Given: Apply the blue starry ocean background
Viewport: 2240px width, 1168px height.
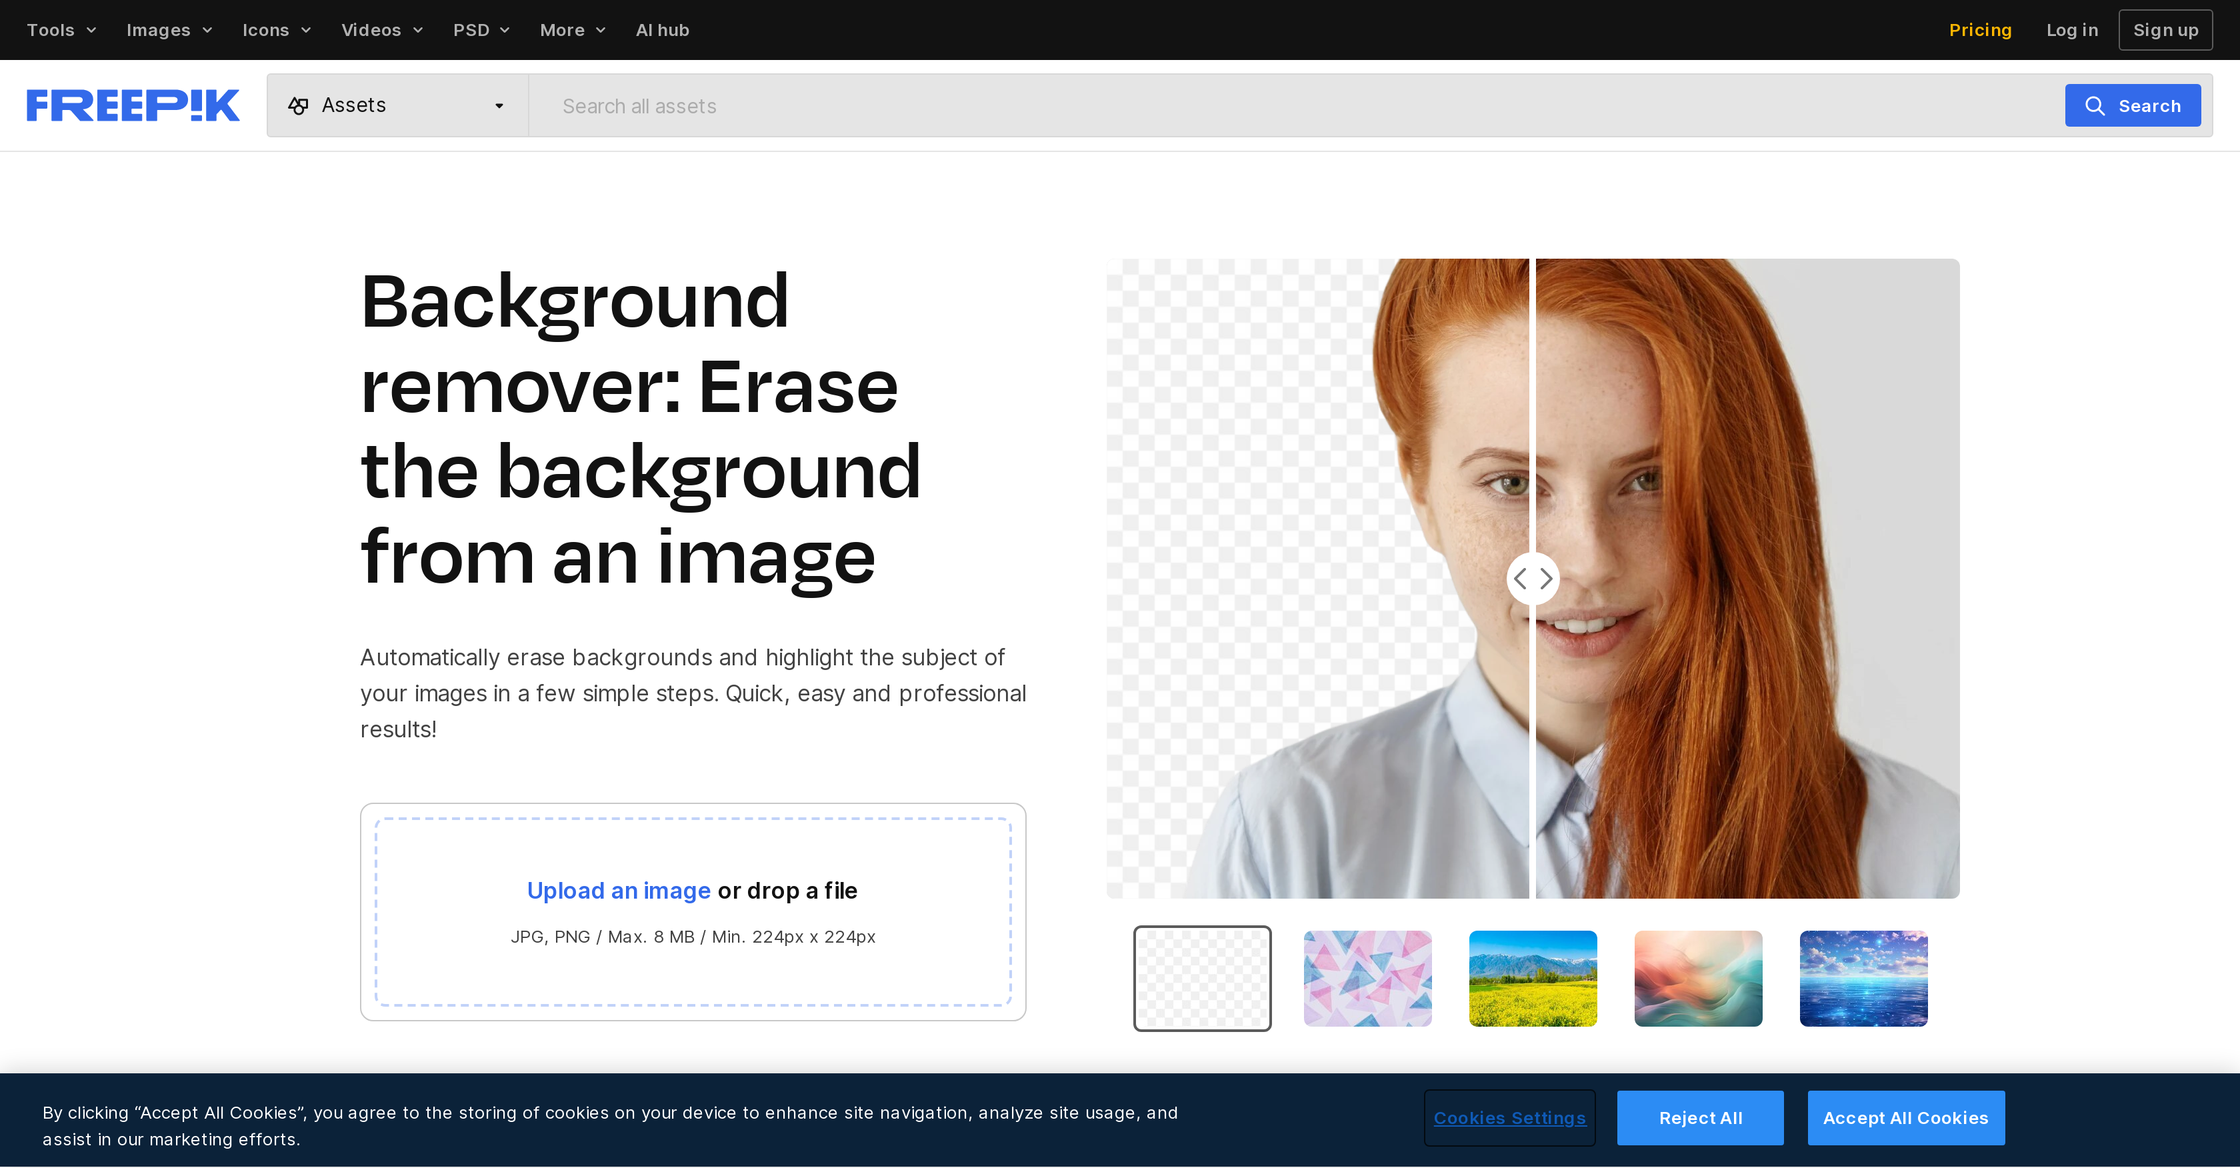Looking at the screenshot, I should 1863,979.
